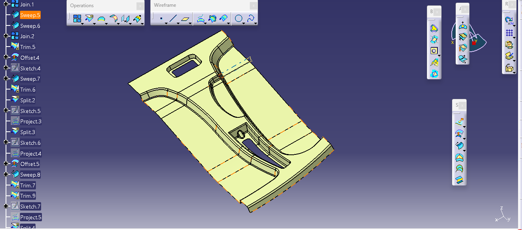Select the Bead tool in B toolbar

coord(434,74)
